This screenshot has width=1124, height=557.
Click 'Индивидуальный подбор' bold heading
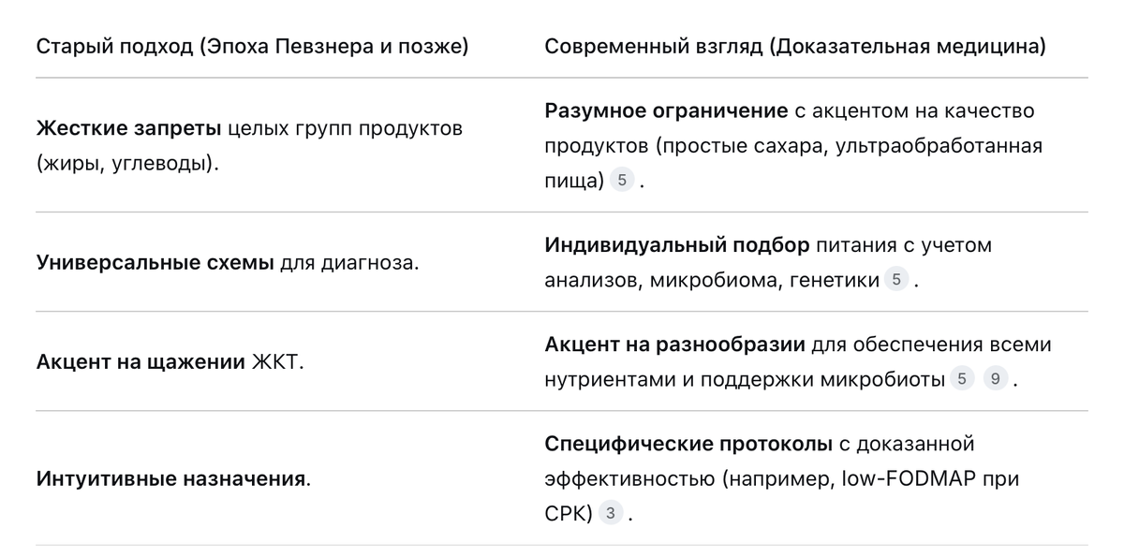(x=677, y=245)
